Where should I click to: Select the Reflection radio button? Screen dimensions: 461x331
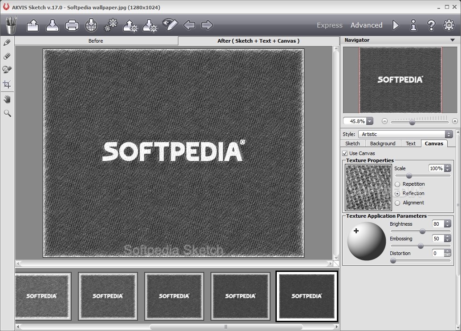tap(397, 194)
